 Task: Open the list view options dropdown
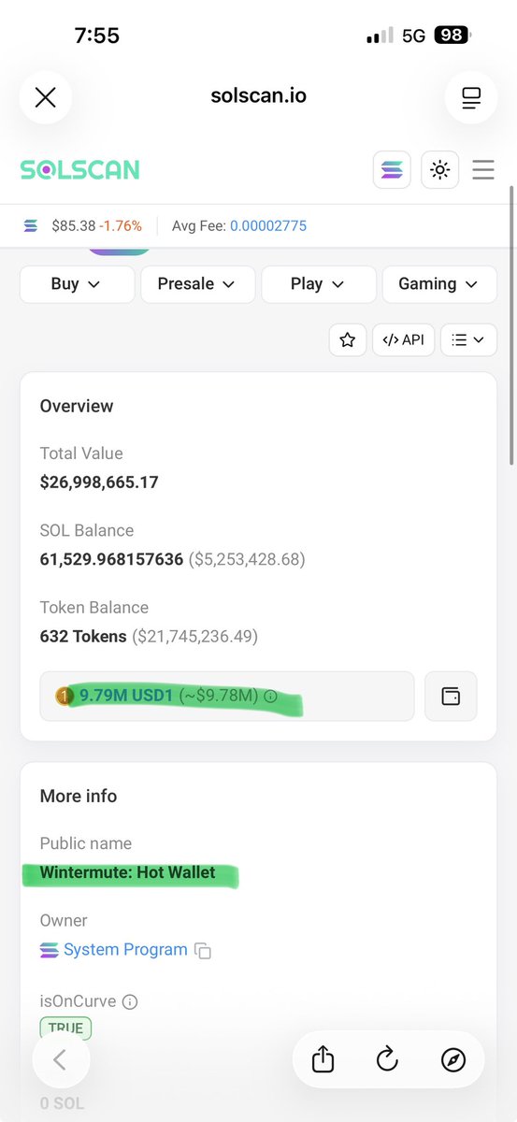point(468,340)
